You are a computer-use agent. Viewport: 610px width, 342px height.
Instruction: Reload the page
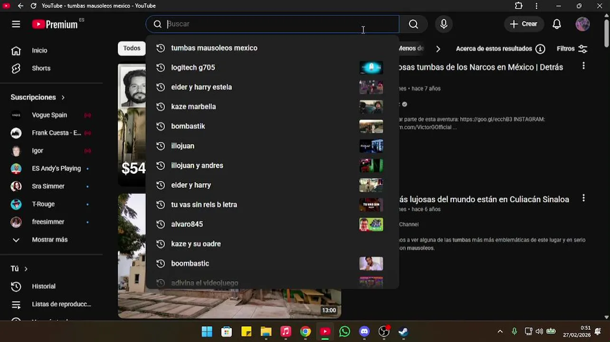tap(33, 6)
